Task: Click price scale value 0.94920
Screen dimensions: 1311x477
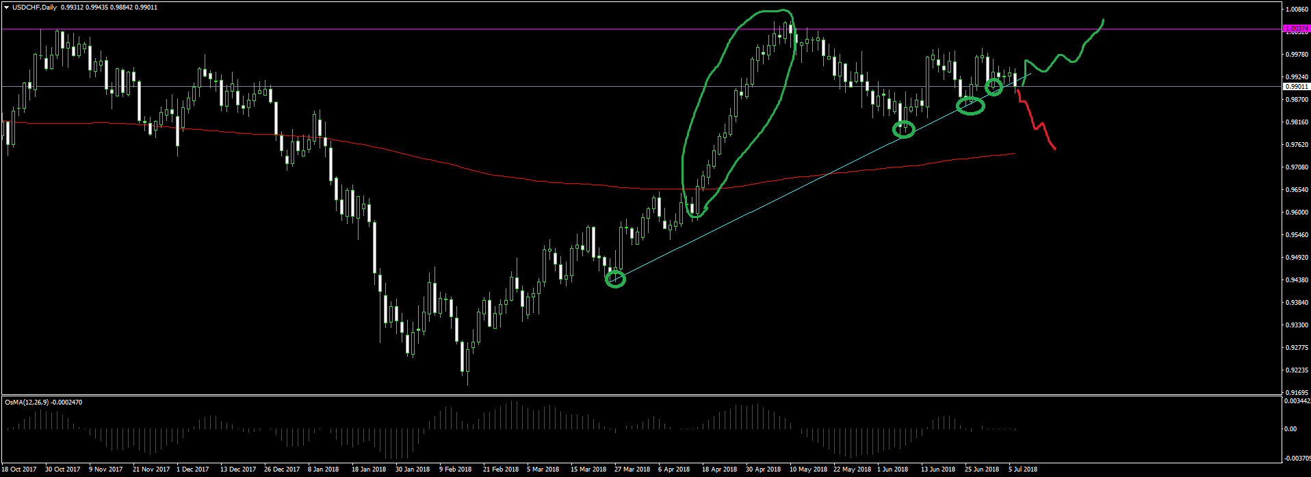Action: tap(1297, 258)
